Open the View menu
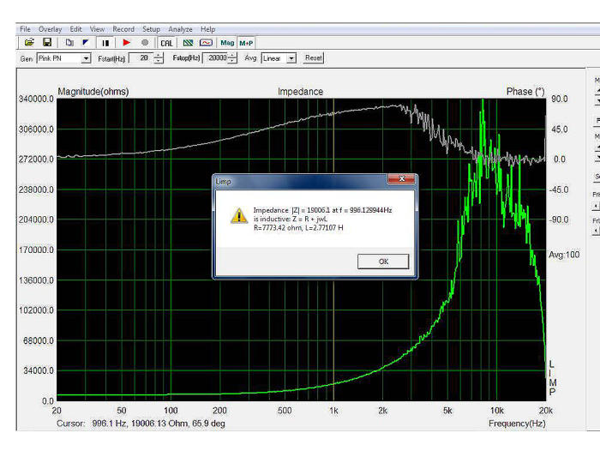This screenshot has height=451, width=600. [97, 29]
